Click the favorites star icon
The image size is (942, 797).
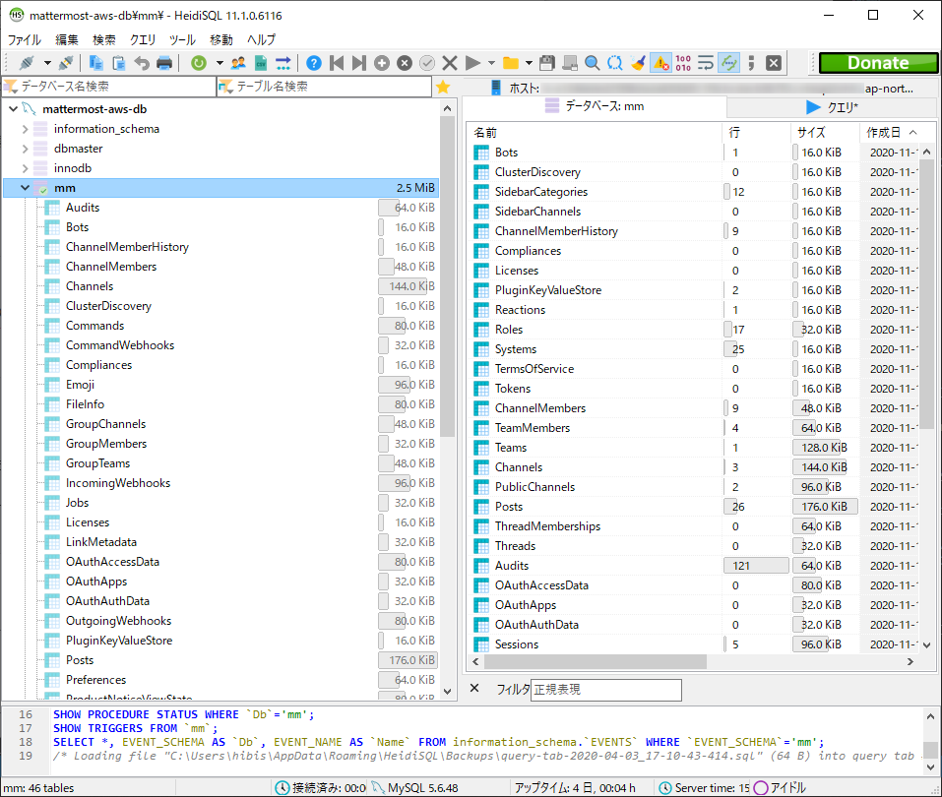point(443,88)
